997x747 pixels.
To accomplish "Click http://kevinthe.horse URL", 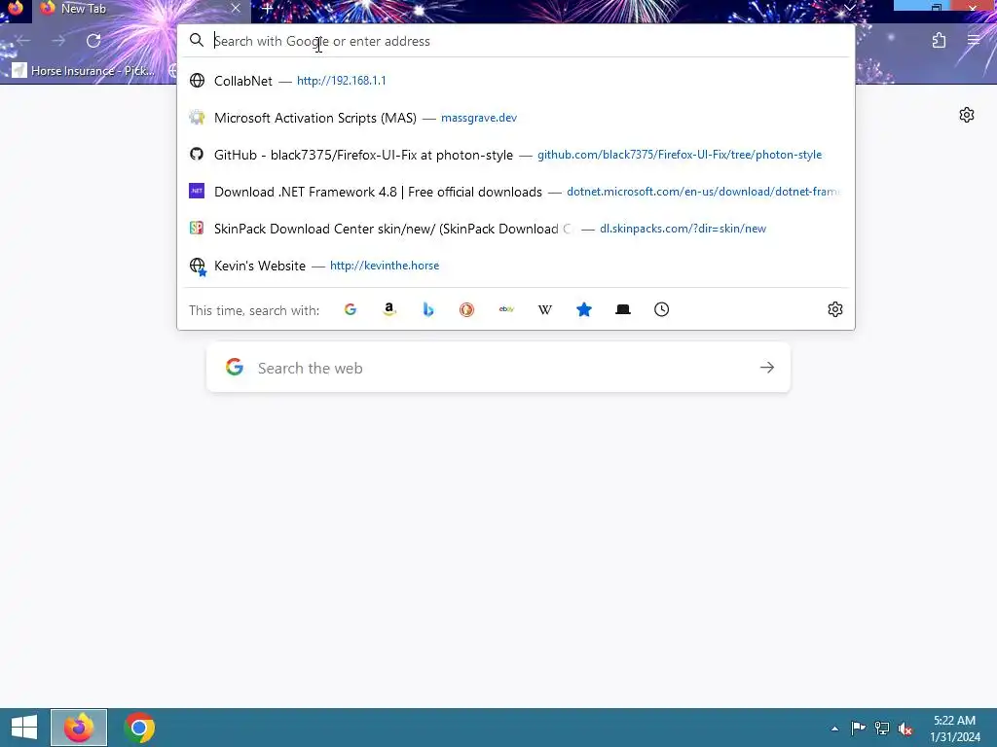I will coord(384,266).
